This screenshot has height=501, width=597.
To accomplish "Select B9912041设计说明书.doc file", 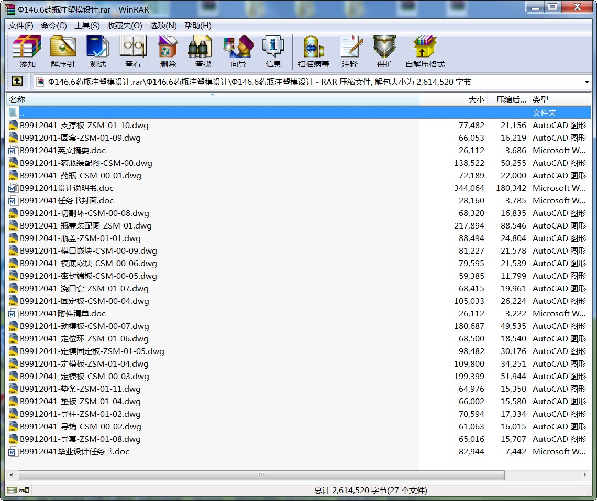I will tap(67, 188).
